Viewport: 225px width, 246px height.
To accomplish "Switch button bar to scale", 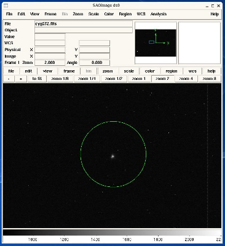I will (128, 71).
